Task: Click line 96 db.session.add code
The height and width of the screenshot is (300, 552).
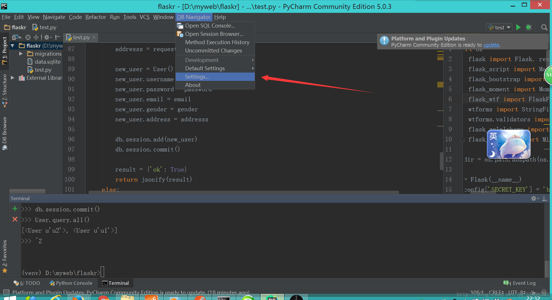Action: click(x=156, y=139)
